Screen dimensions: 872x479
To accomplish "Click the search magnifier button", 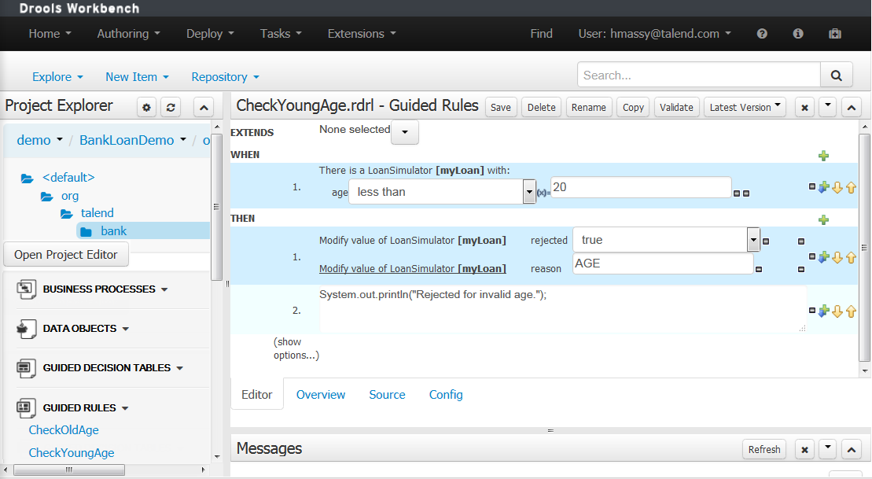I will click(837, 76).
